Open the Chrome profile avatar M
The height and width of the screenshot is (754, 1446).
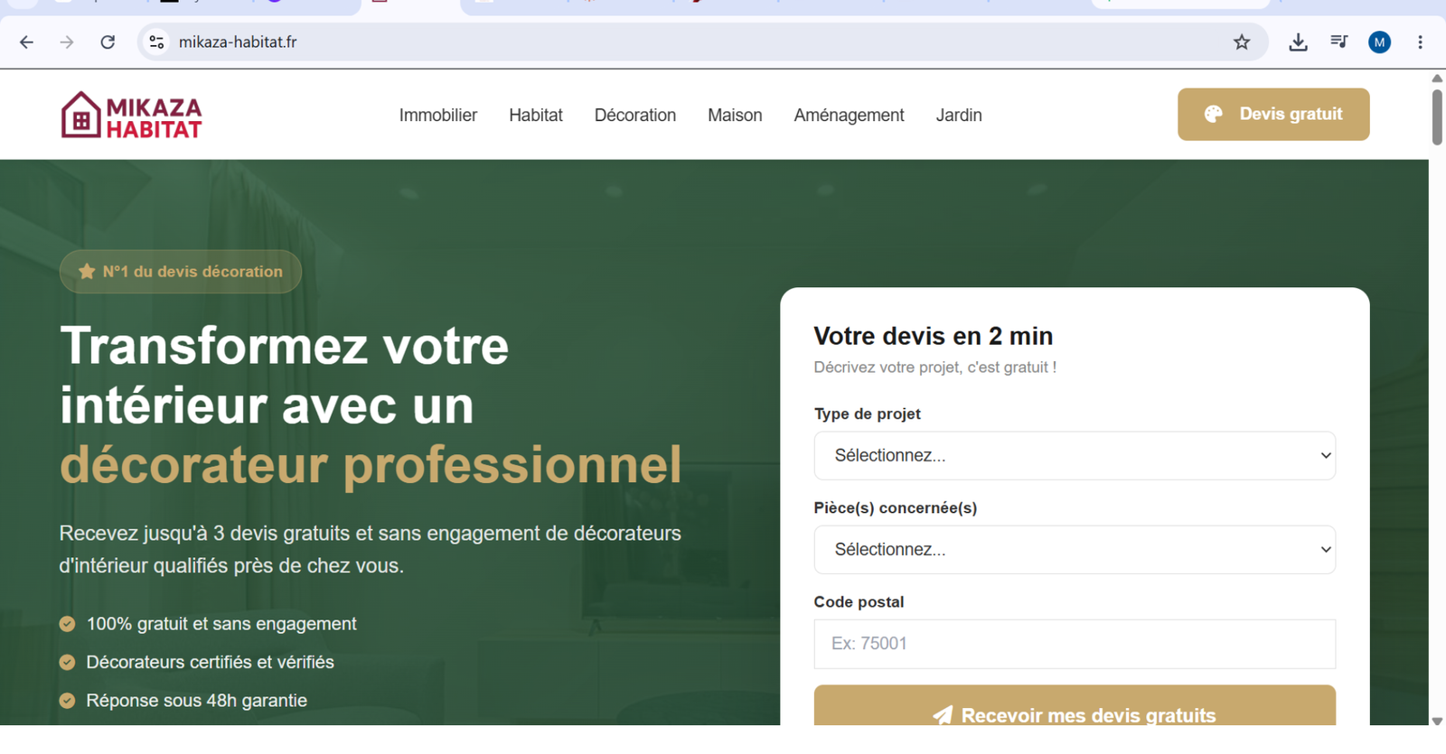1379,42
